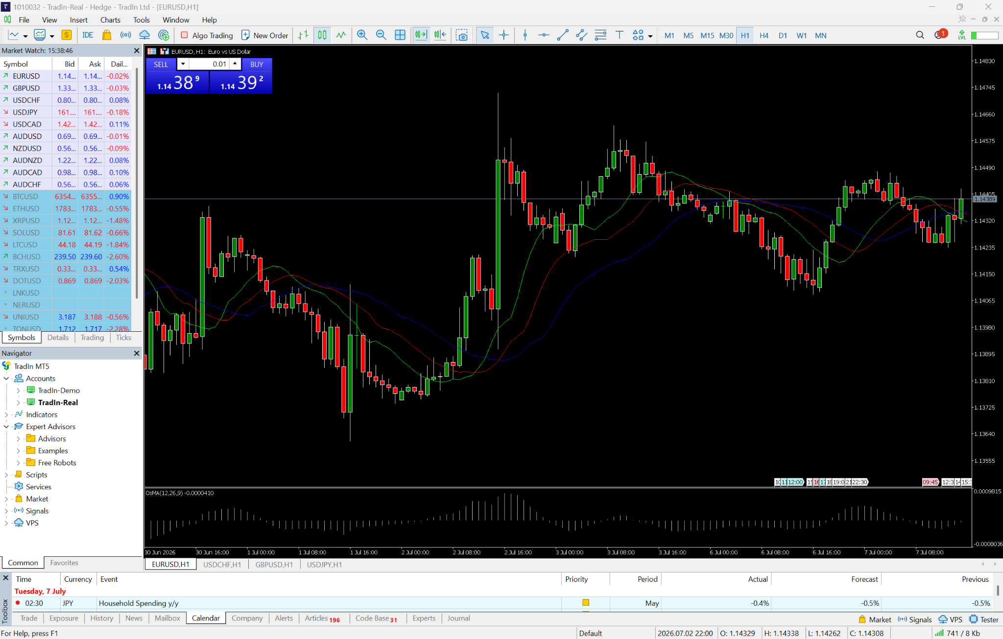Open the account notifications icon
This screenshot has width=1003, height=639.
point(941,34)
